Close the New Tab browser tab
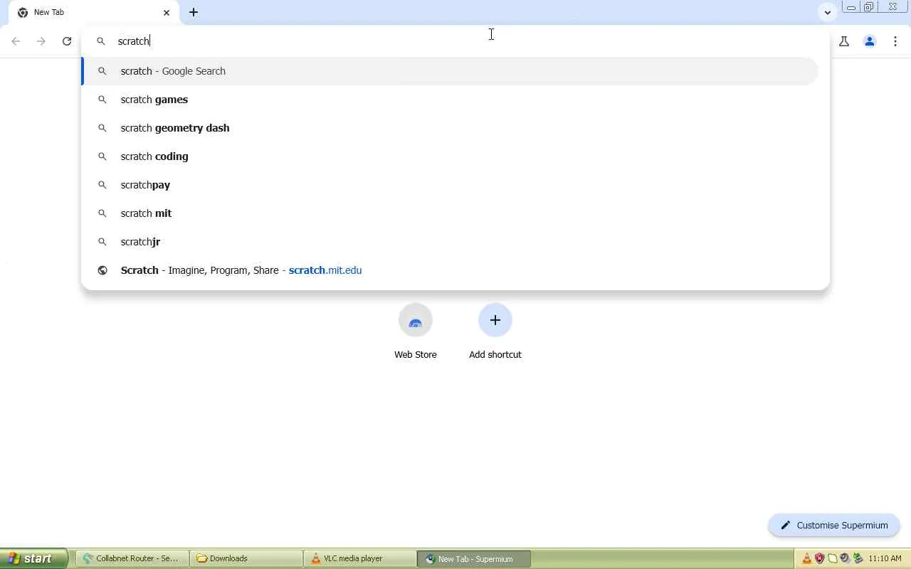Image resolution: width=911 pixels, height=569 pixels. pos(167,13)
